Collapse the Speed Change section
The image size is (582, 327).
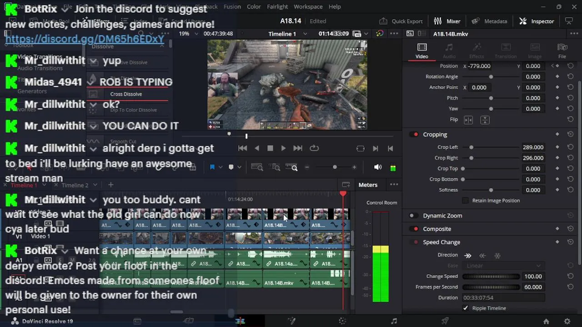(x=442, y=242)
